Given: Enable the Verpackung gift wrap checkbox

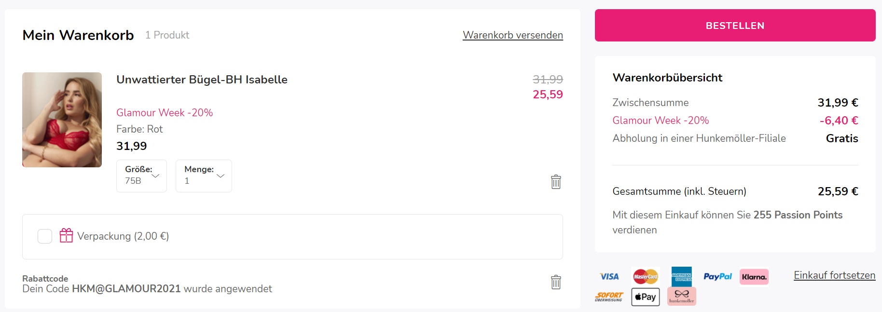Looking at the screenshot, I should [45, 236].
